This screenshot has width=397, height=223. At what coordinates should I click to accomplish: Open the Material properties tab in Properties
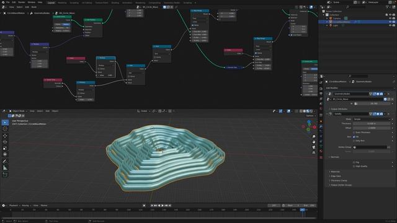[x=321, y=151]
